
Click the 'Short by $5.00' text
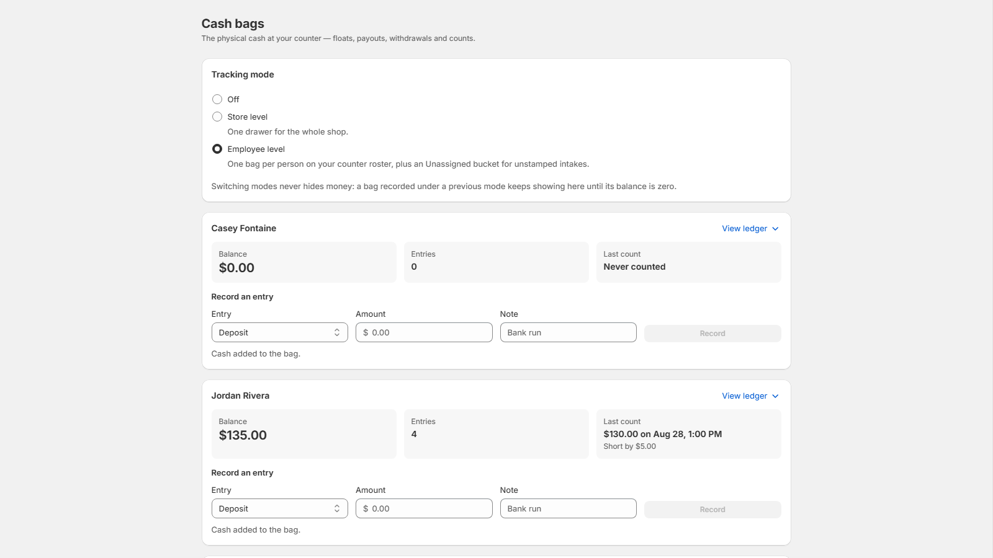(x=629, y=446)
